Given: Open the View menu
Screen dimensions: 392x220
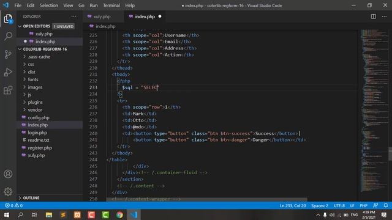Looking at the screenshot, I should click(x=68, y=5).
